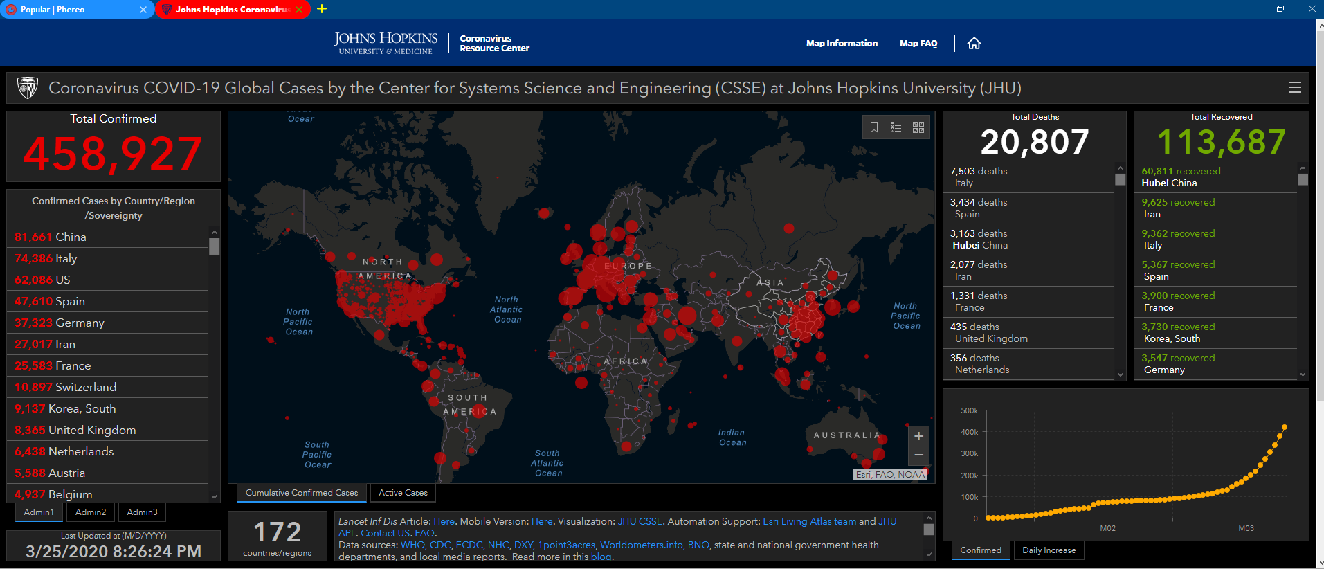This screenshot has width=1324, height=569.
Task: Open the map bookmarks icon
Action: click(x=874, y=127)
